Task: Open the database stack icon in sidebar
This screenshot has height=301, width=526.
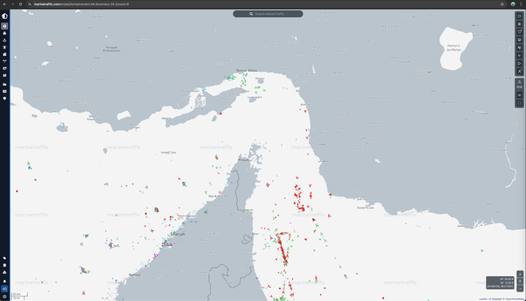Action: coord(5,265)
